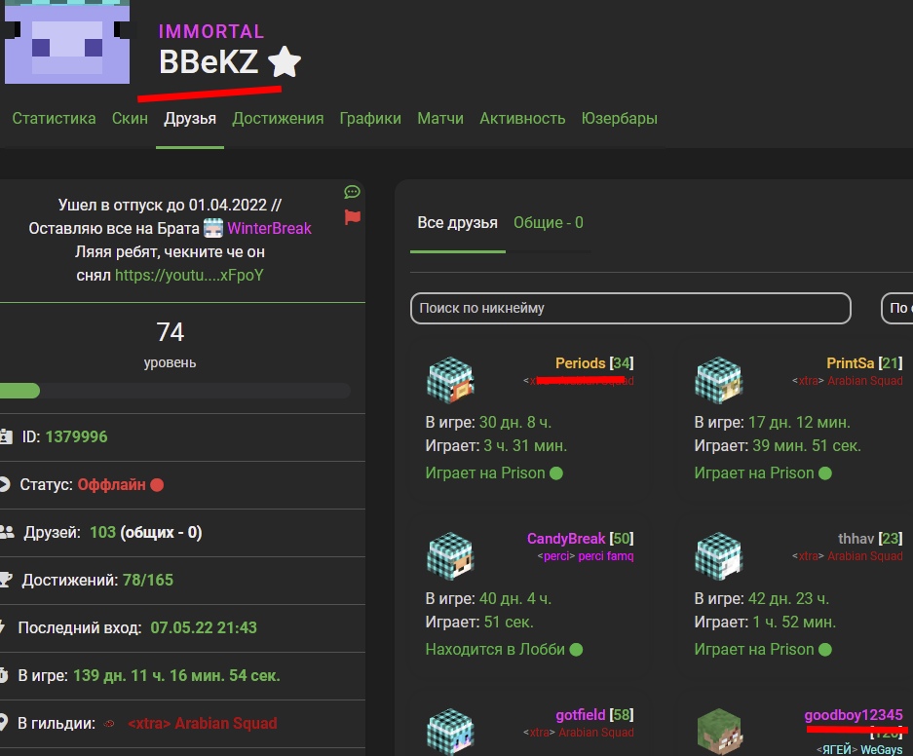
Task: Follow the youtu...xFpoY link
Action: point(189,276)
